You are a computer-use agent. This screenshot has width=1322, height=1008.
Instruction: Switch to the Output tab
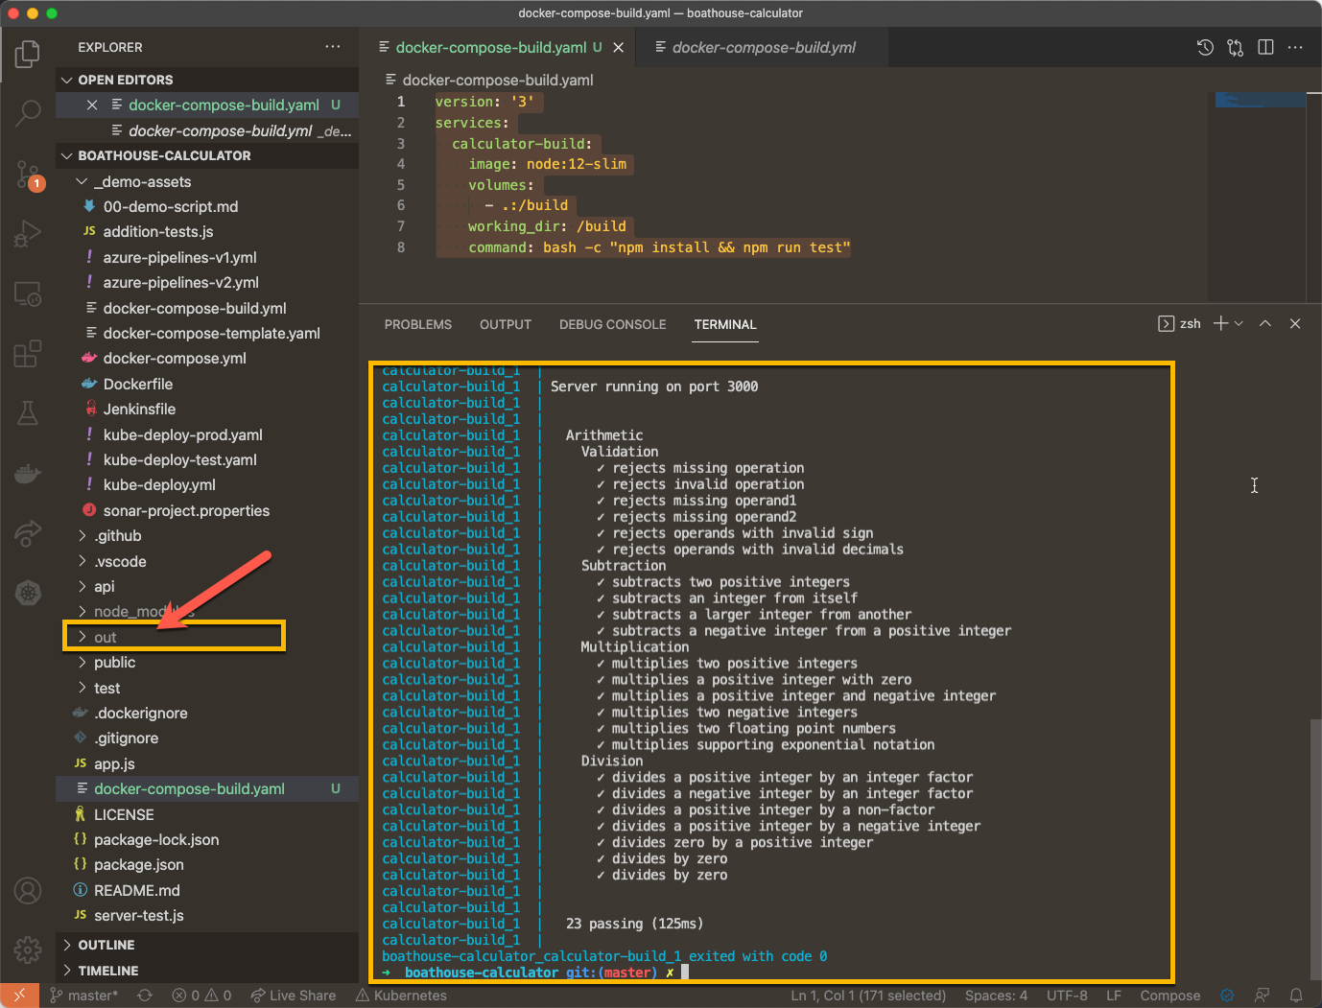[x=506, y=325]
